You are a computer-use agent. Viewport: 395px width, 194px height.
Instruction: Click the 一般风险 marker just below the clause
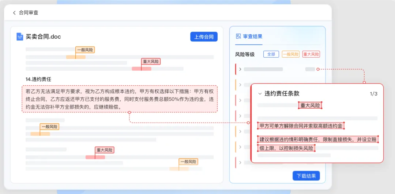pyautogui.click(x=49, y=127)
